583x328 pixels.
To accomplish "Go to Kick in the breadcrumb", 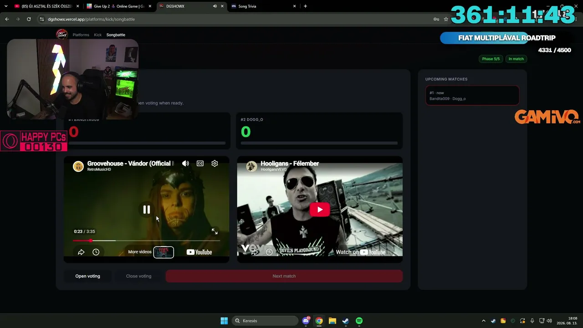I will 98,35.
